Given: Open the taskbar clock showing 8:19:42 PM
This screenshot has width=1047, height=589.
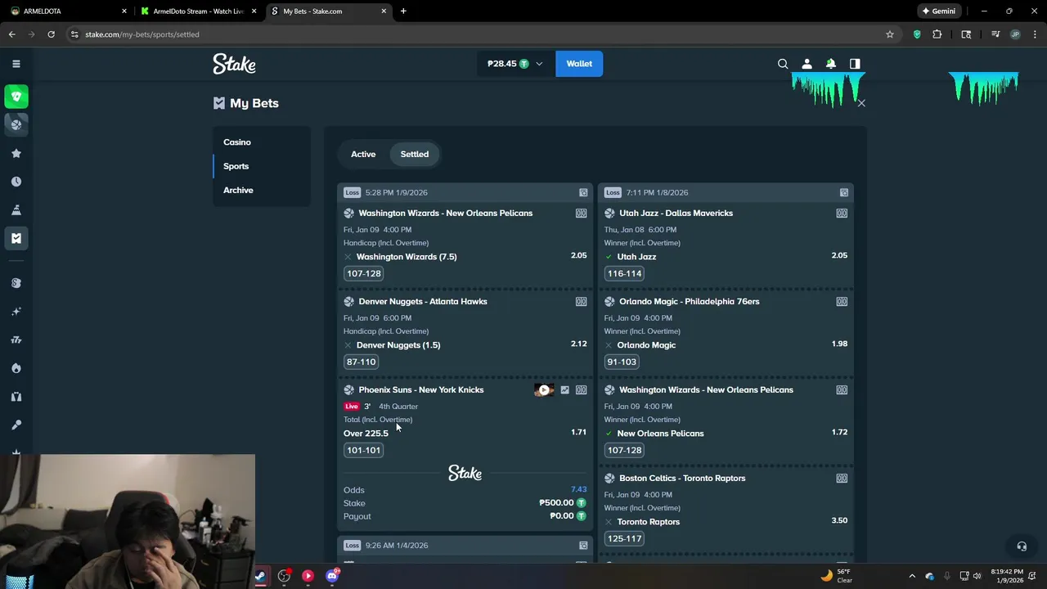Looking at the screenshot, I should [1007, 576].
